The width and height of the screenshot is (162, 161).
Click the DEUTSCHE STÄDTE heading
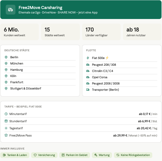click(x=17, y=50)
